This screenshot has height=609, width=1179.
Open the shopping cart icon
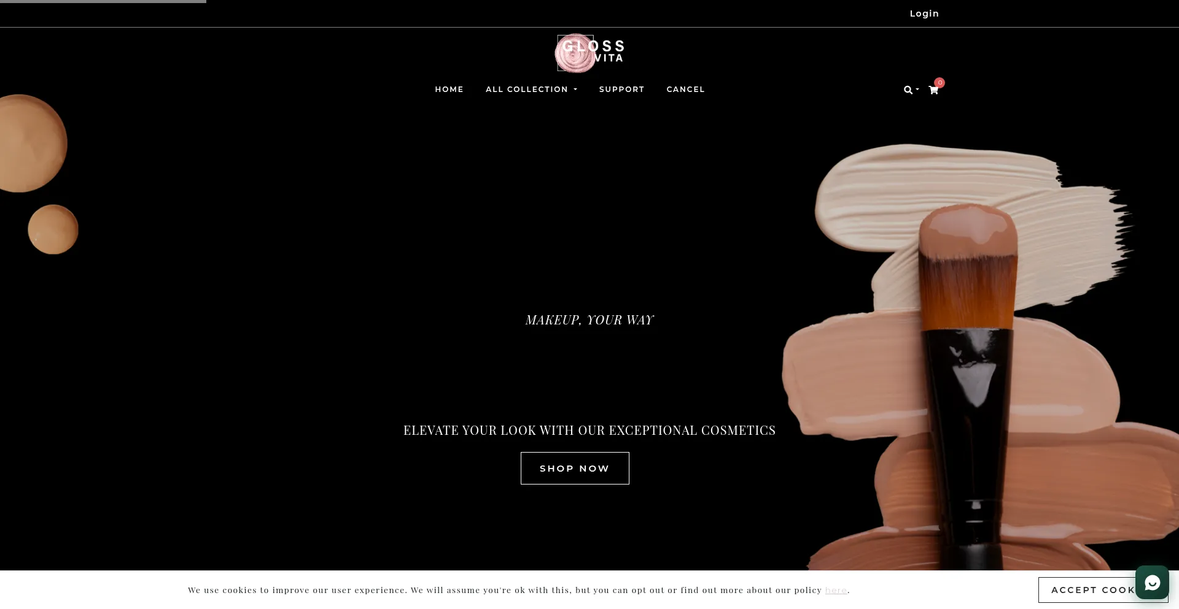[933, 90]
